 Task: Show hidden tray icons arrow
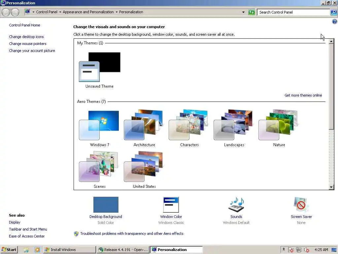(x=284, y=249)
